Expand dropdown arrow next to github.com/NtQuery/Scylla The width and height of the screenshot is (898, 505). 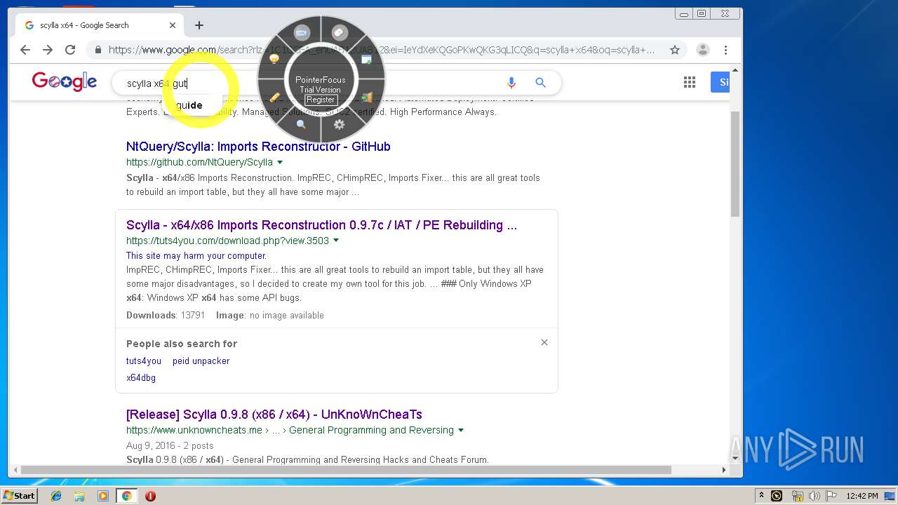point(280,162)
